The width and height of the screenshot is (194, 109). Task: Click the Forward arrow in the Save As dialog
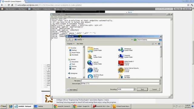(x=71, y=40)
